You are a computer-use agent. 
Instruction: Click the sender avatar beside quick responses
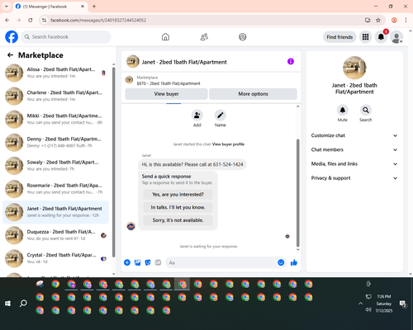pyautogui.click(x=131, y=226)
